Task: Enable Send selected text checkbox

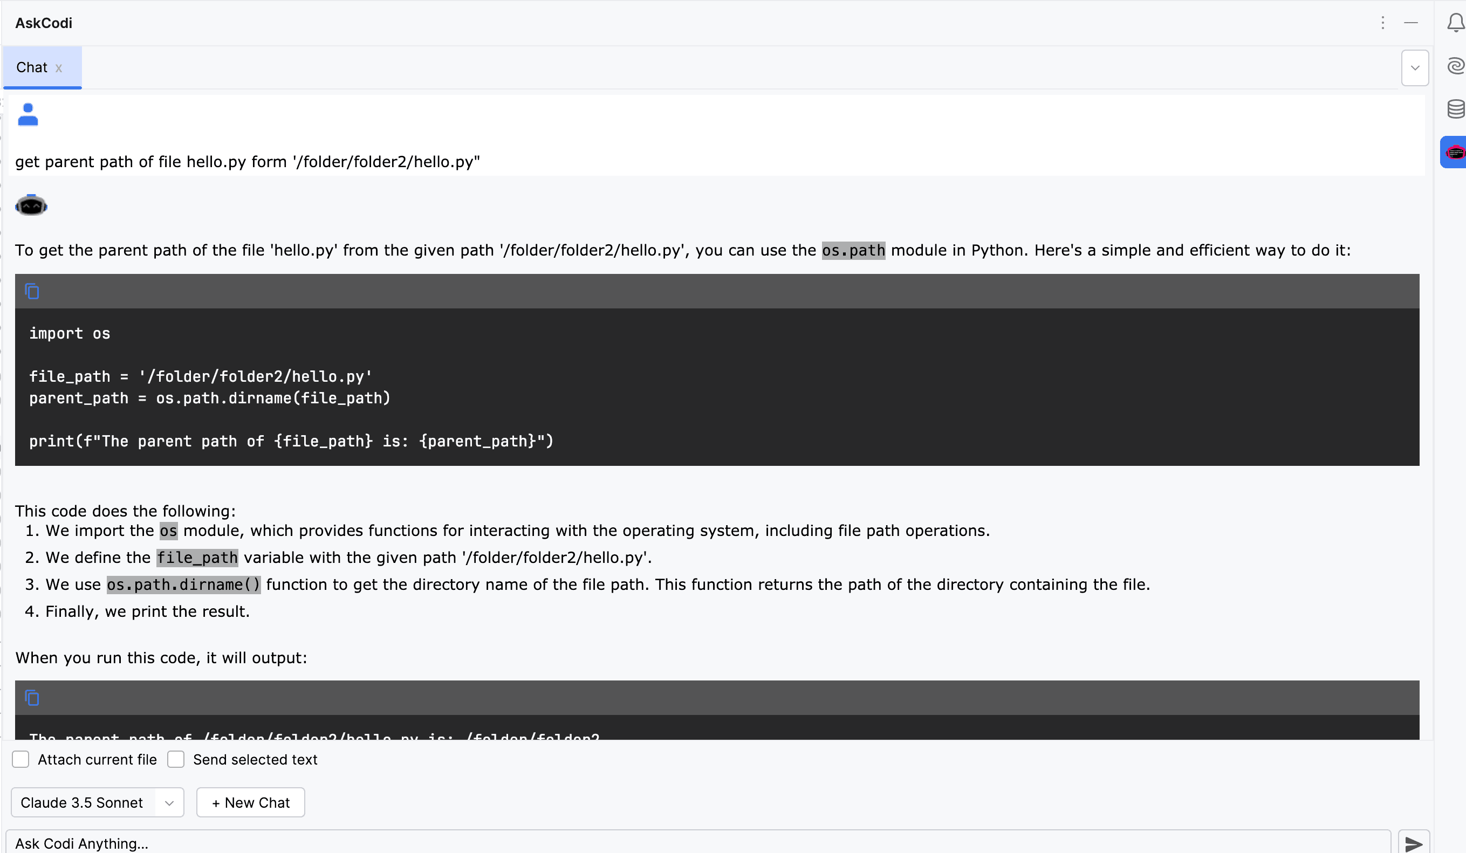Action: point(176,759)
